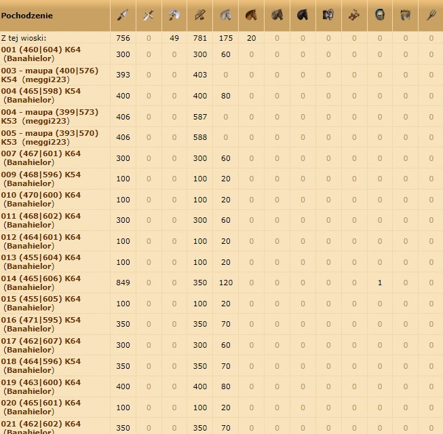Click the 120 scout count in village 014
443x434 pixels.
226,283
